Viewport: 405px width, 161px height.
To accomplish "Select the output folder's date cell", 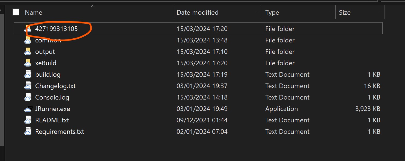I will (x=202, y=52).
